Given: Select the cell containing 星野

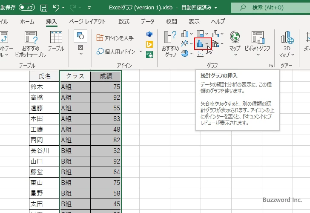Looking at the screenshot, I should (44, 193).
